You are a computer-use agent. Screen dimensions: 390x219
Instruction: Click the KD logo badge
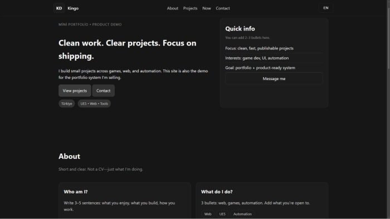59,8
